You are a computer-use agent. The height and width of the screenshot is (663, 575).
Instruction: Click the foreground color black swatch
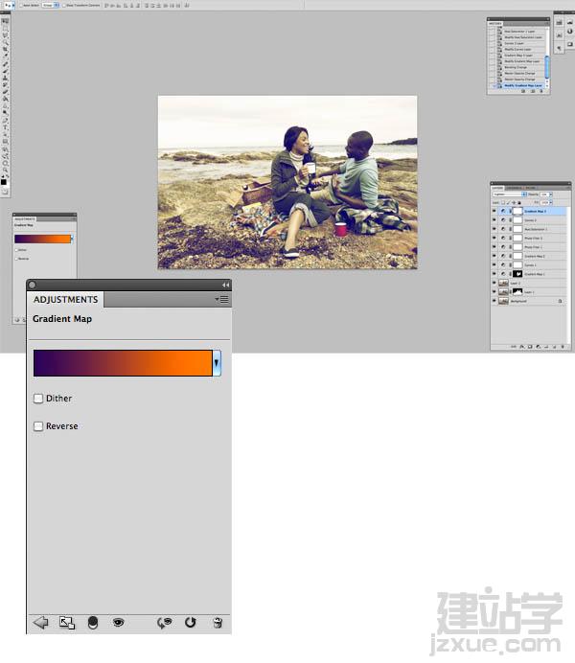4,182
